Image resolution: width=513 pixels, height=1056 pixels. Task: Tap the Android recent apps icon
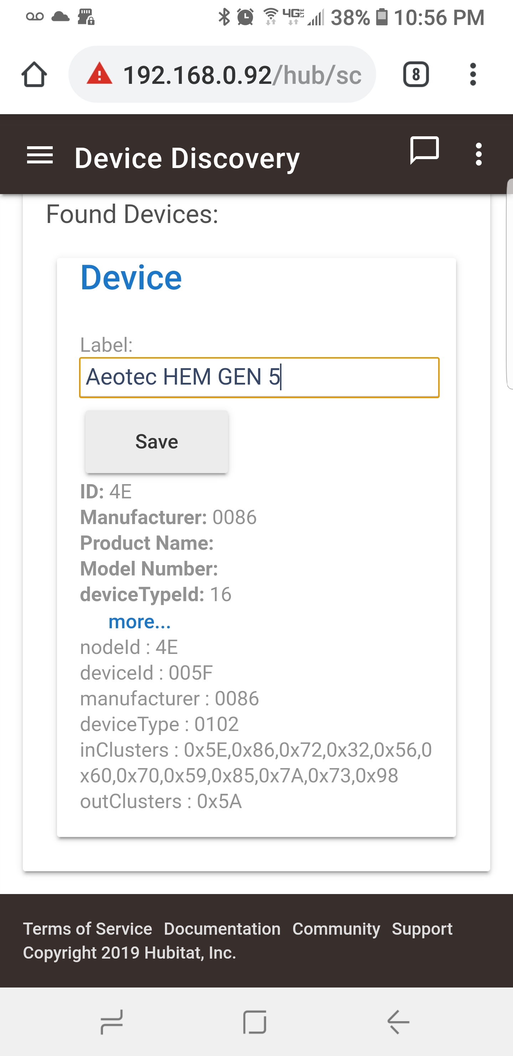(x=112, y=1022)
